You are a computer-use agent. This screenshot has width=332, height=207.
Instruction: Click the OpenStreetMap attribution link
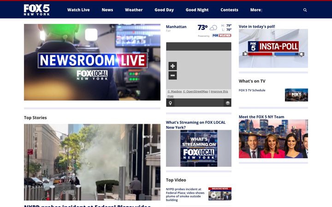pyautogui.click(x=196, y=92)
